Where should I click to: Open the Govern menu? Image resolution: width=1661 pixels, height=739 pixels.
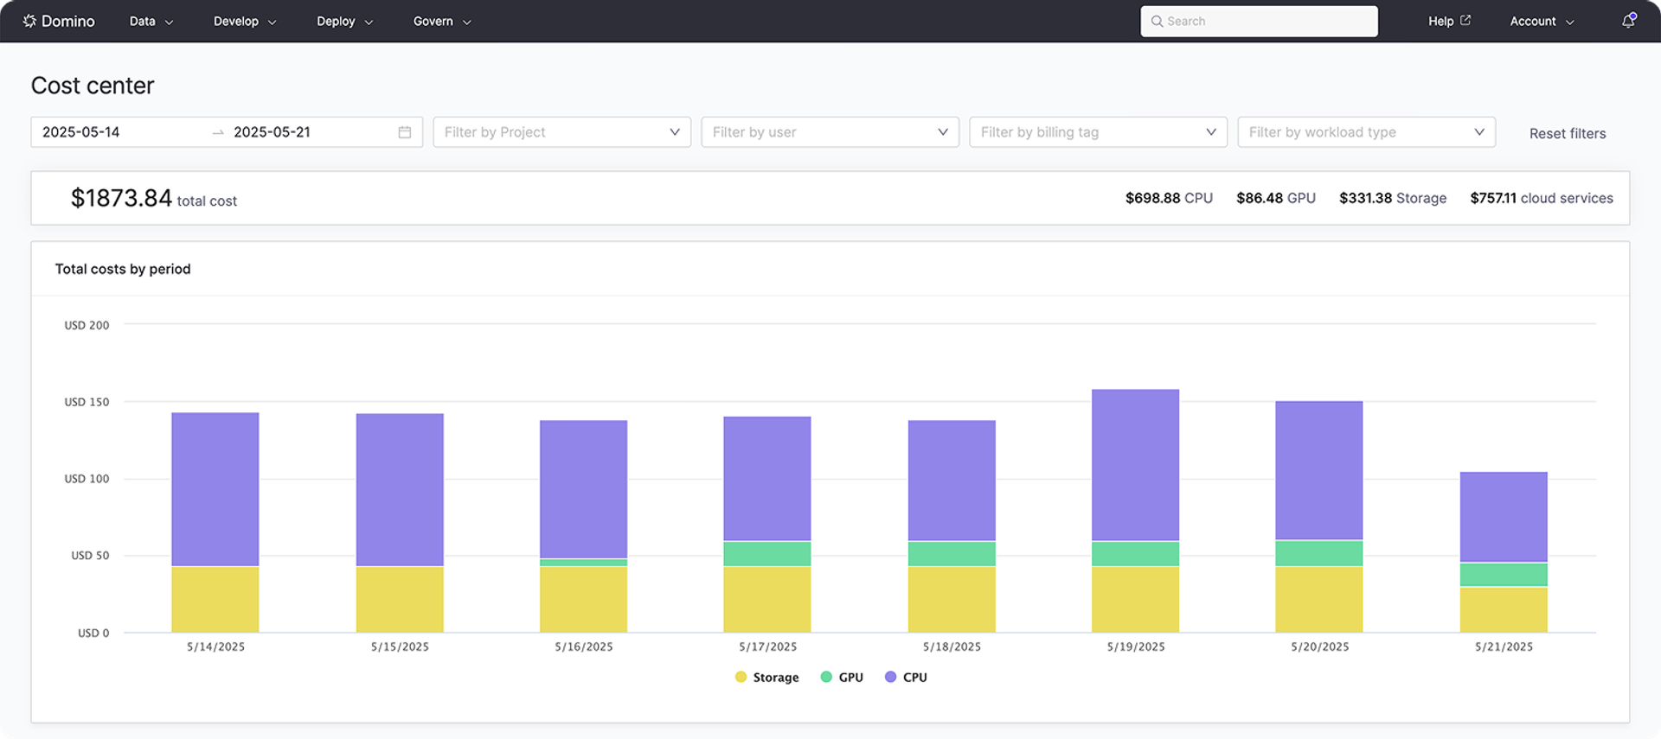pos(441,22)
